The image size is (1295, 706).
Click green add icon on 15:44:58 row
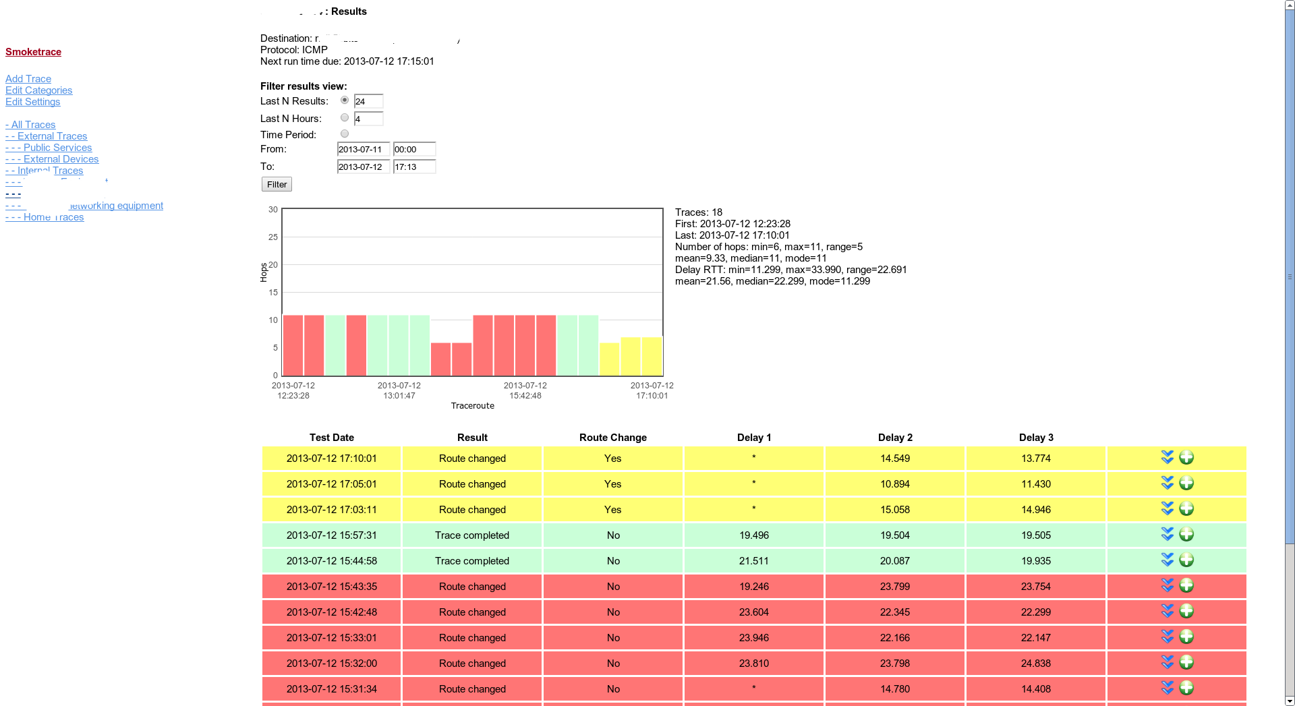point(1186,560)
